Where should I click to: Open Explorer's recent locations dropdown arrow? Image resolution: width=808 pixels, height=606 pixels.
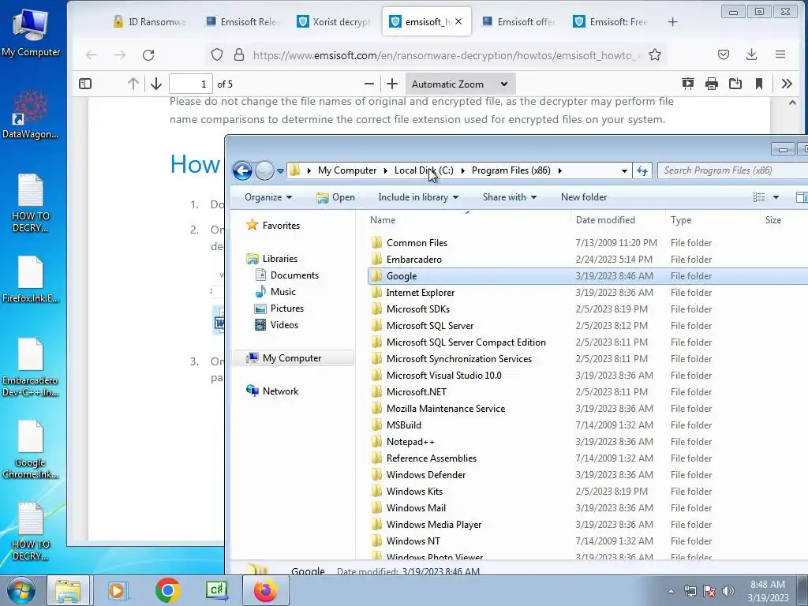point(280,170)
